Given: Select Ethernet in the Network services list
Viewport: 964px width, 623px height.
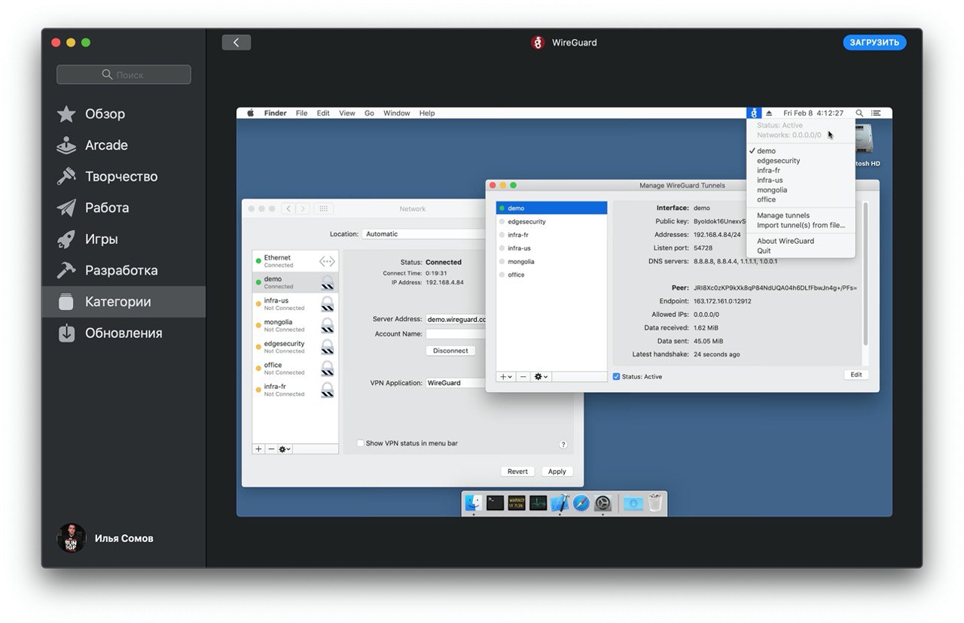Looking at the screenshot, I should click(295, 261).
